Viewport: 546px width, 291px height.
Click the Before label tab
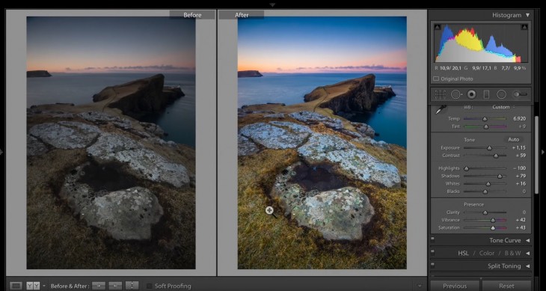(x=192, y=15)
